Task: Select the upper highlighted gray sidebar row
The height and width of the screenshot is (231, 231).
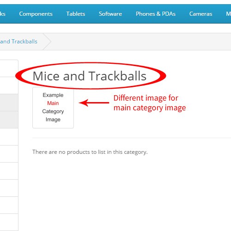Action: [9, 103]
